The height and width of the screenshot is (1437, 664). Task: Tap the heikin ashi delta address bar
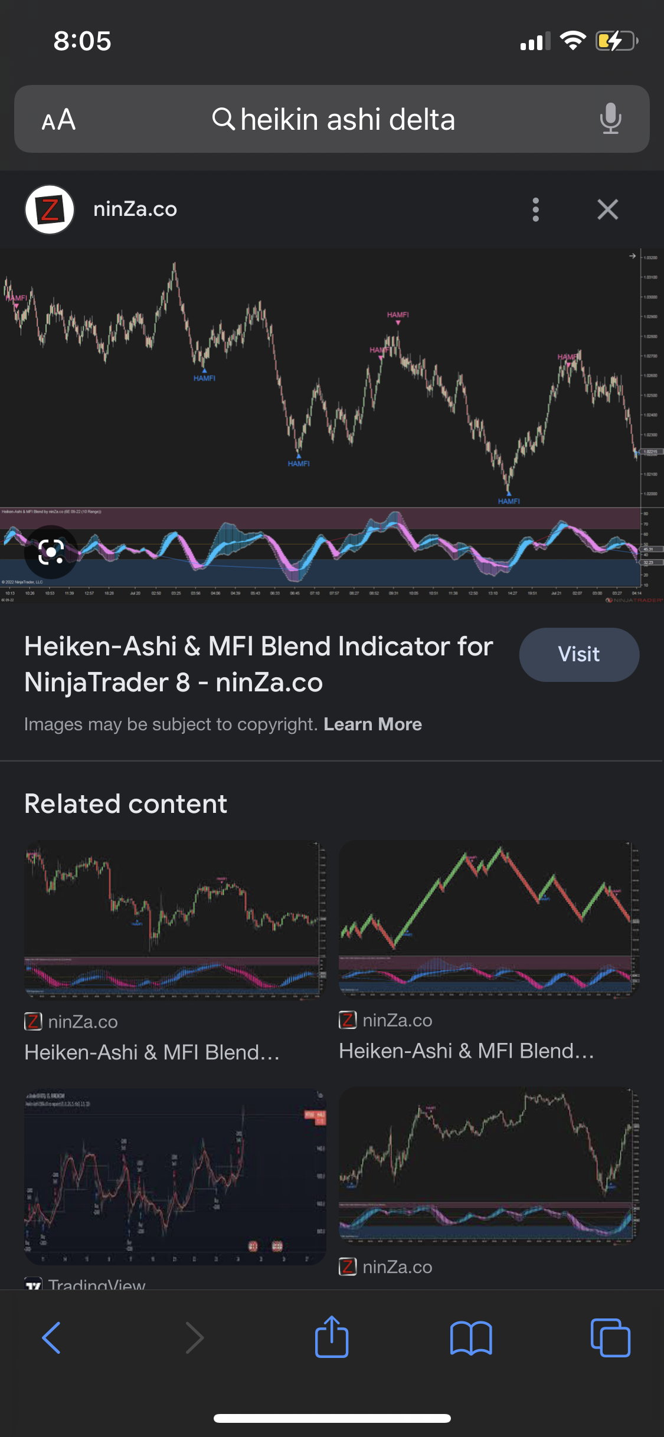point(333,120)
